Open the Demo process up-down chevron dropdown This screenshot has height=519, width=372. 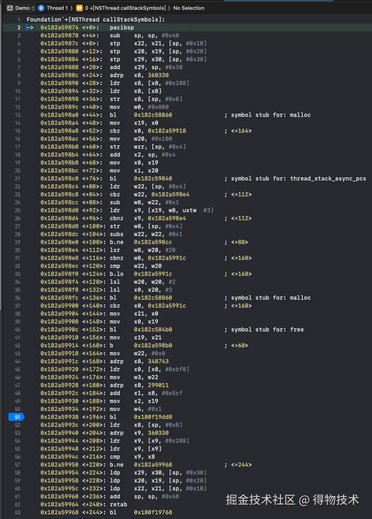33,8
